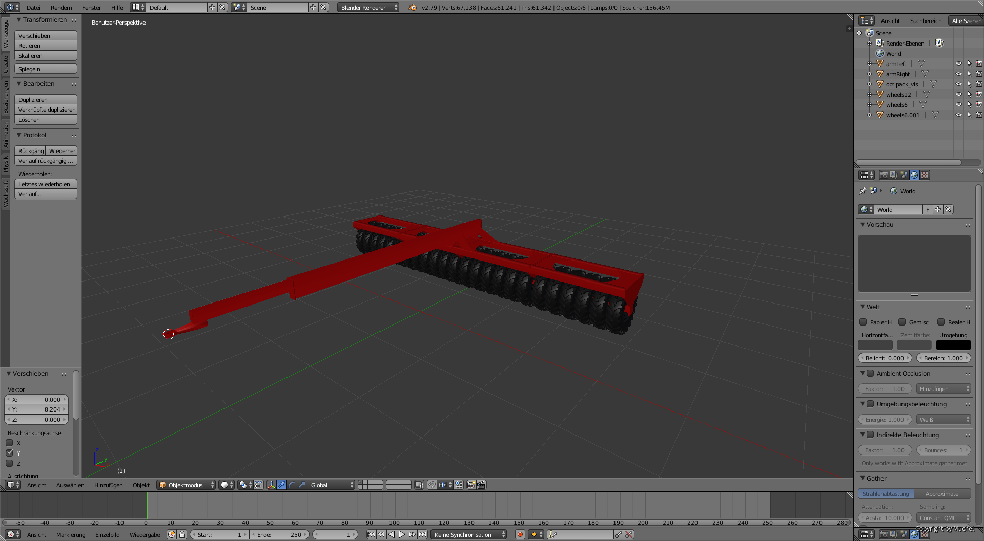Click the wheels12 mesh data icon
Image resolution: width=984 pixels, height=541 pixels.
(927, 94)
